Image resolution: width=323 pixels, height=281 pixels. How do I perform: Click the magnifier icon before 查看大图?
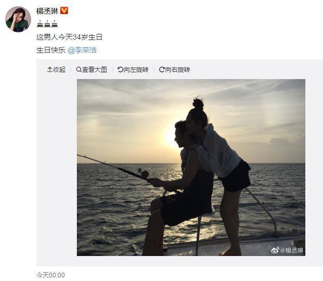pyautogui.click(x=79, y=70)
